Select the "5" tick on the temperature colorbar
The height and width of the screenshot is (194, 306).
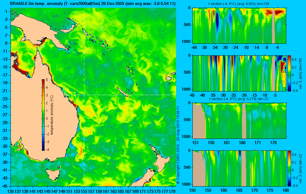point(47,80)
